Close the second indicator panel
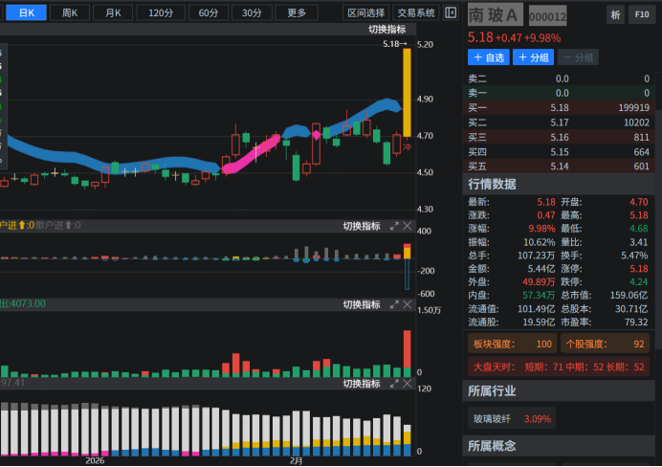 tap(408, 226)
